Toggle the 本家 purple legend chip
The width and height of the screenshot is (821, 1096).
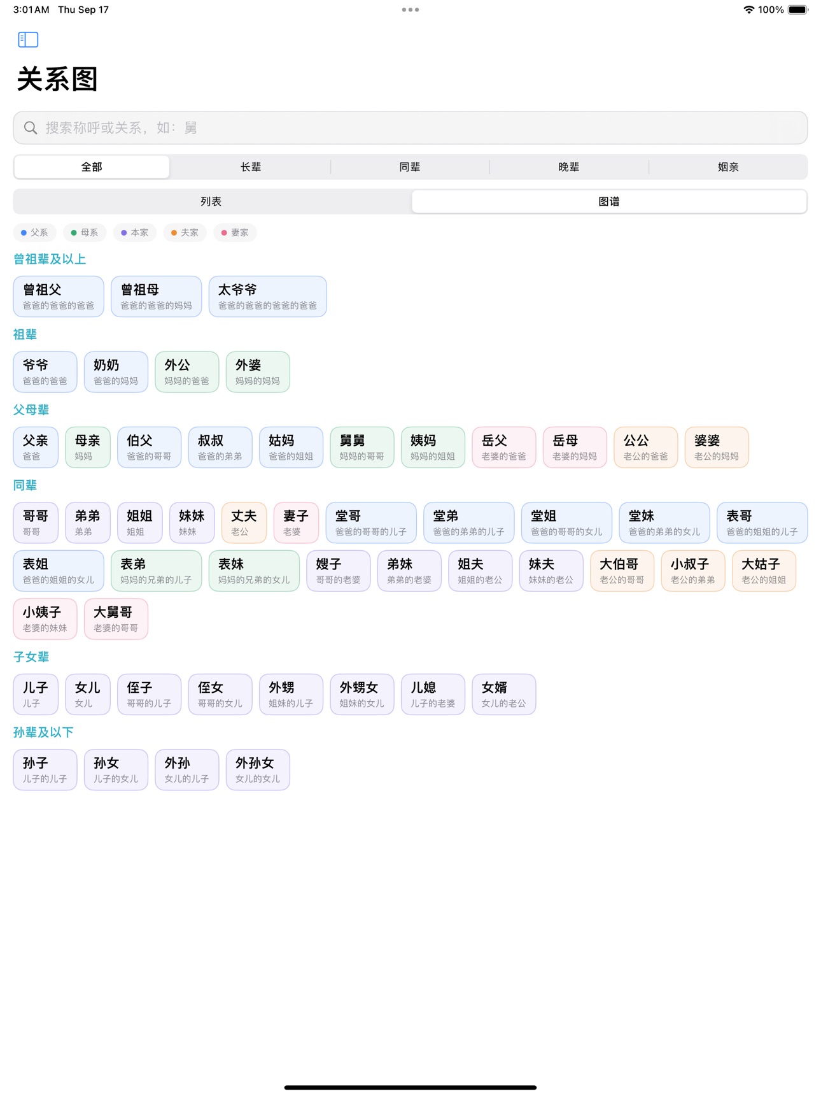[x=135, y=232]
